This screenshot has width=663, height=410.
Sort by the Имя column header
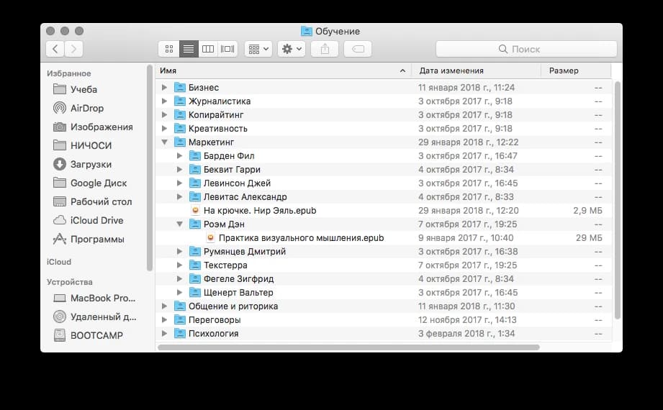coord(281,70)
